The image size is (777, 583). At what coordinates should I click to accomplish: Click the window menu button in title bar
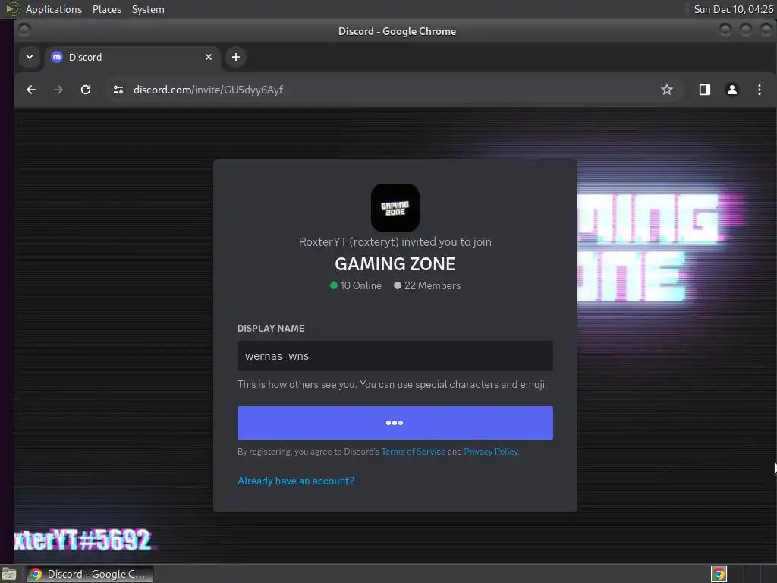point(24,30)
